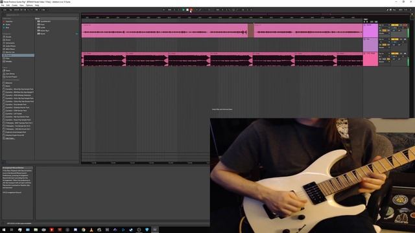
Task: Select the Audio Effects browser category
Action: (x=10, y=46)
